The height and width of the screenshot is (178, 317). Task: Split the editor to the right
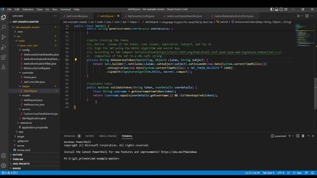(x=307, y=16)
